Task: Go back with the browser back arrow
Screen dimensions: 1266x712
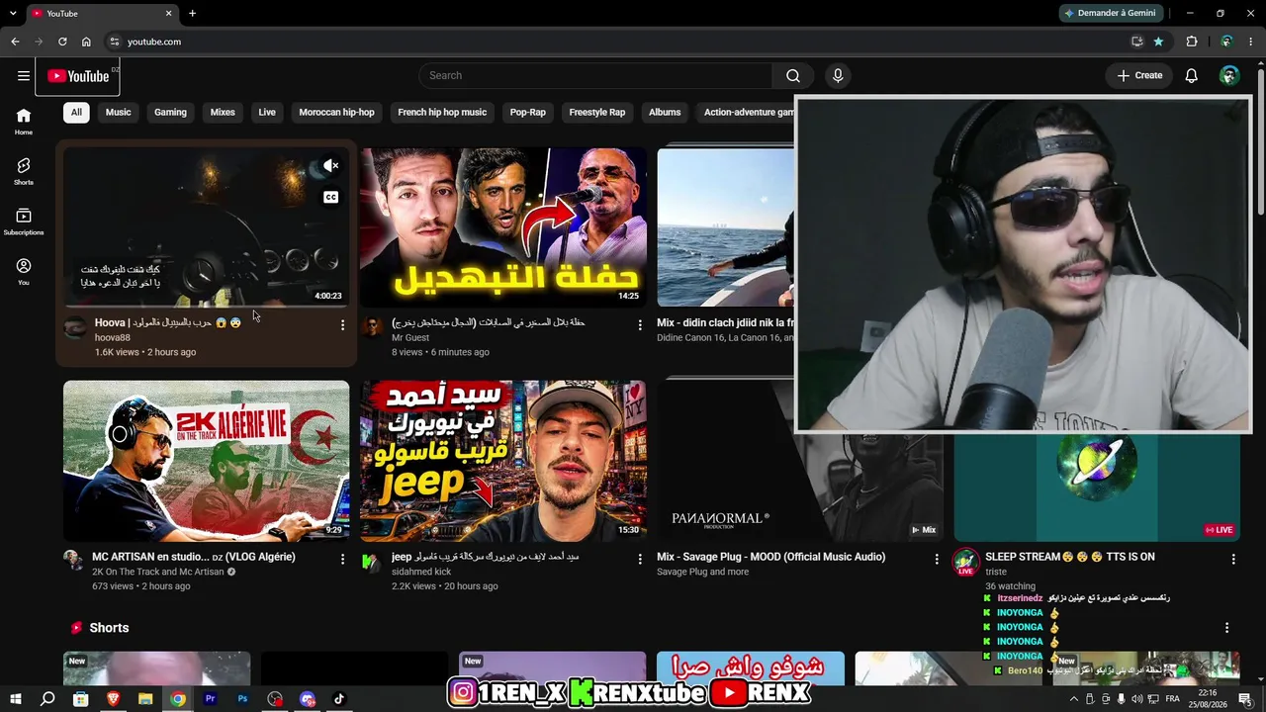Action: pos(15,42)
